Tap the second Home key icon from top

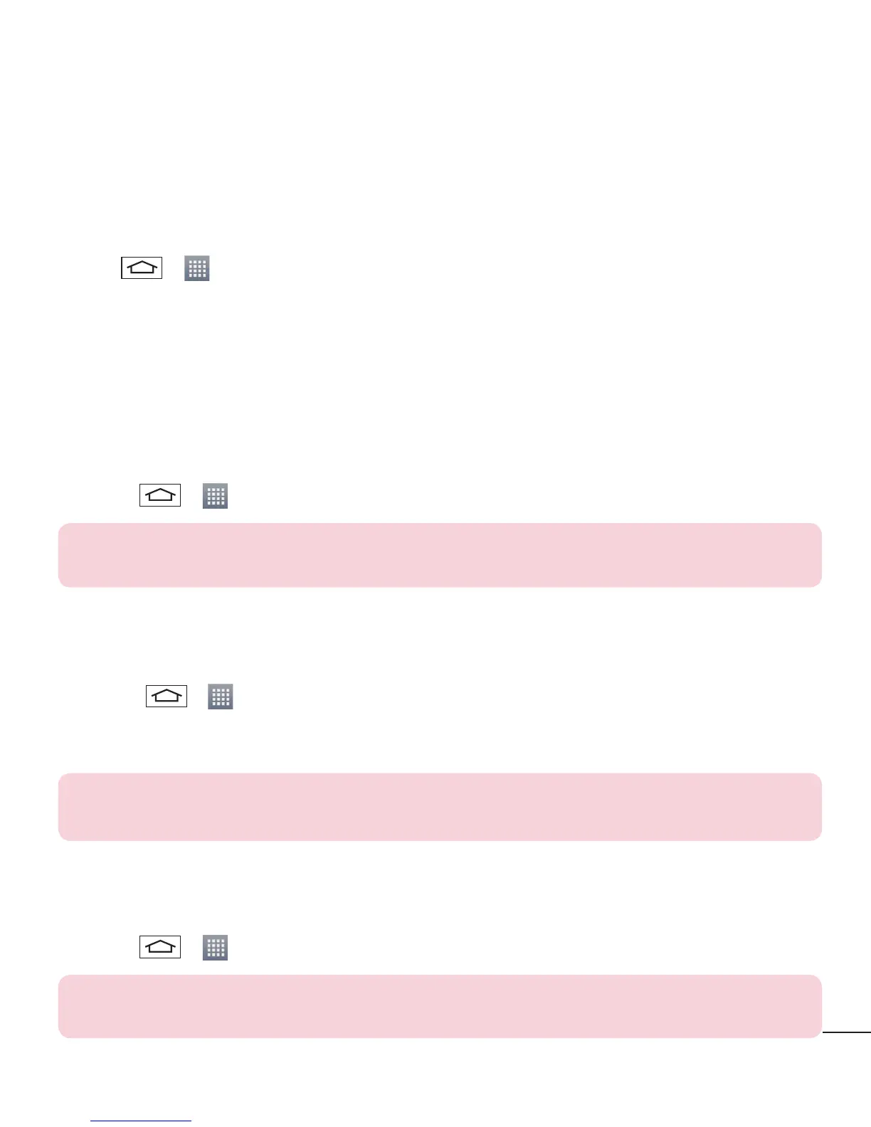160,495
